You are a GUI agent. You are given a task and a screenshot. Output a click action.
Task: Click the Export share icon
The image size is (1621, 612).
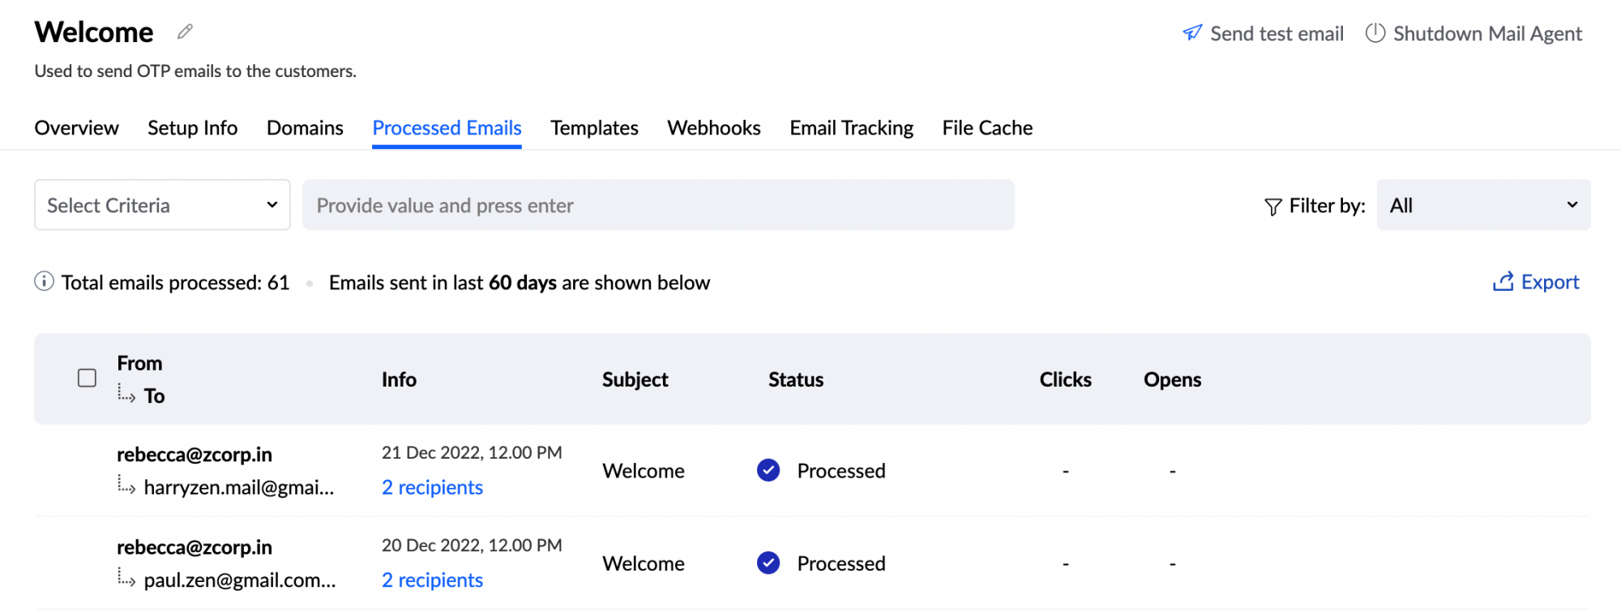(1503, 282)
